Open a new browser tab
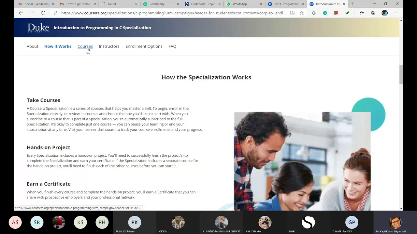417x234 pixels. 352,4
